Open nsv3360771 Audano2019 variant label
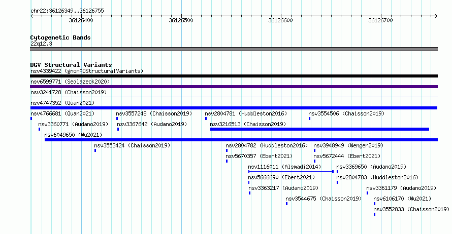The height and width of the screenshot is (234, 452). pyautogui.click(x=73, y=124)
